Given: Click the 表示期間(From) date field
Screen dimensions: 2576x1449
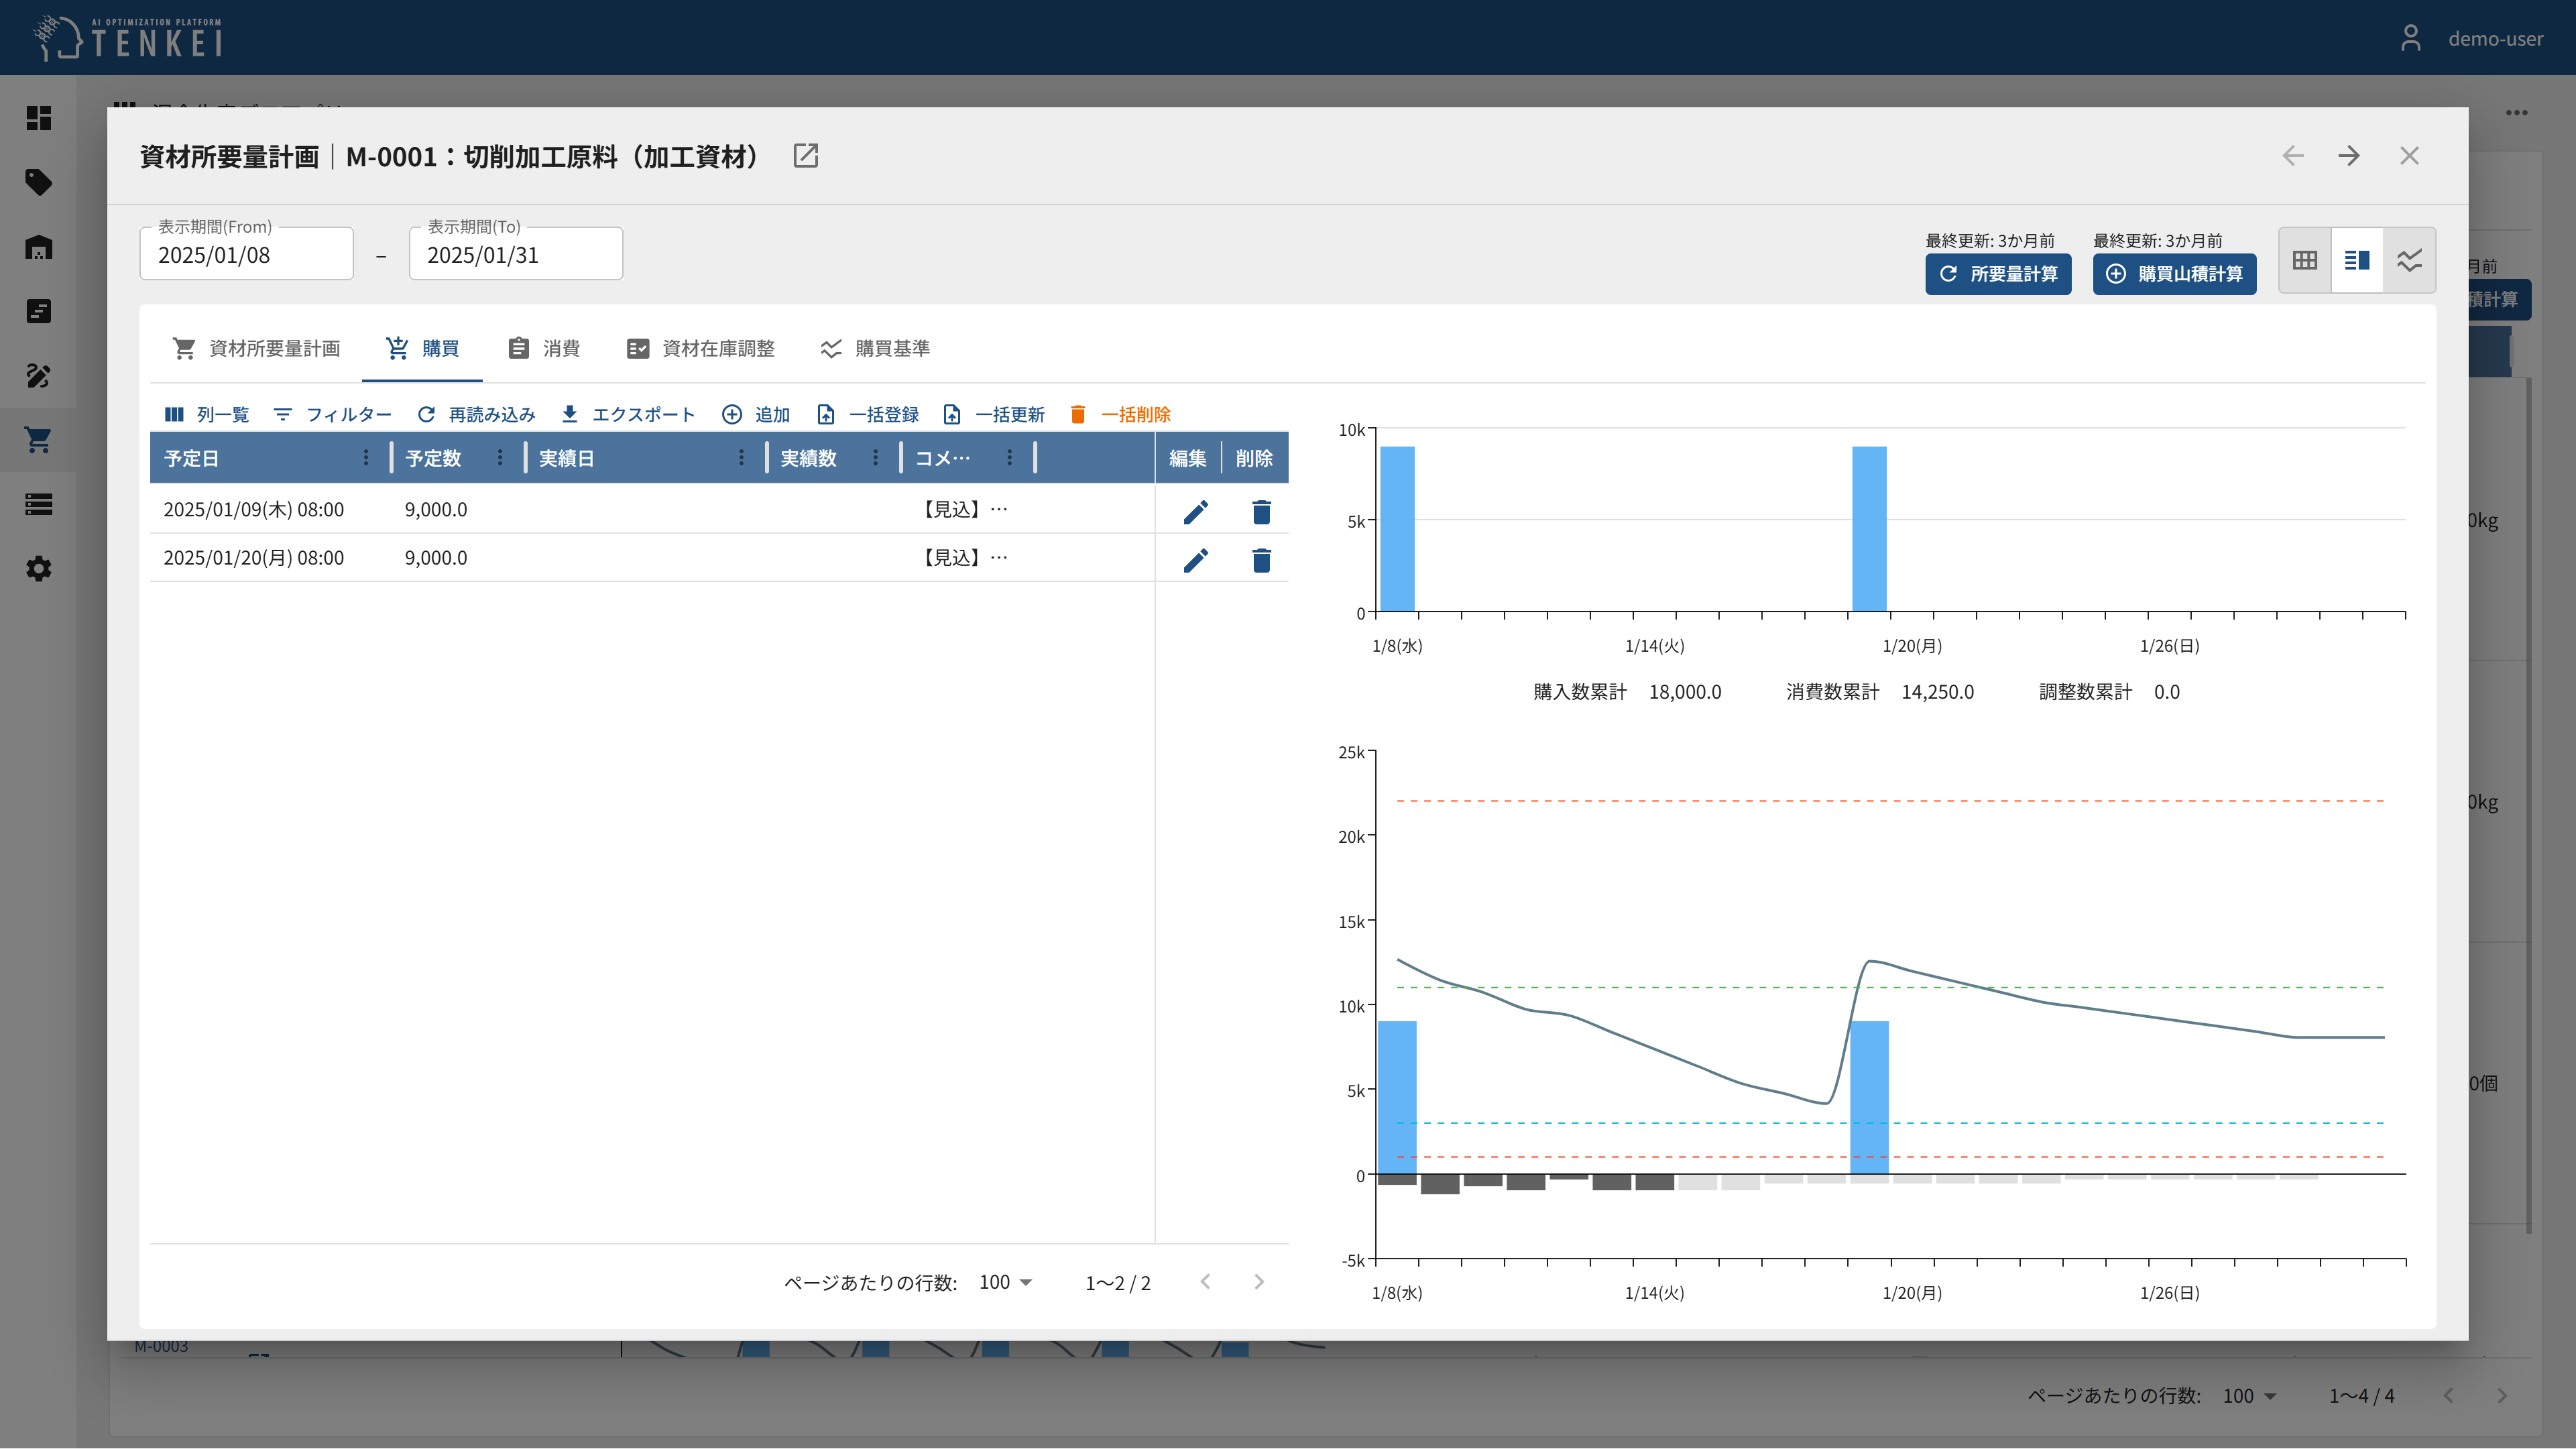Looking at the screenshot, I should (x=246, y=255).
